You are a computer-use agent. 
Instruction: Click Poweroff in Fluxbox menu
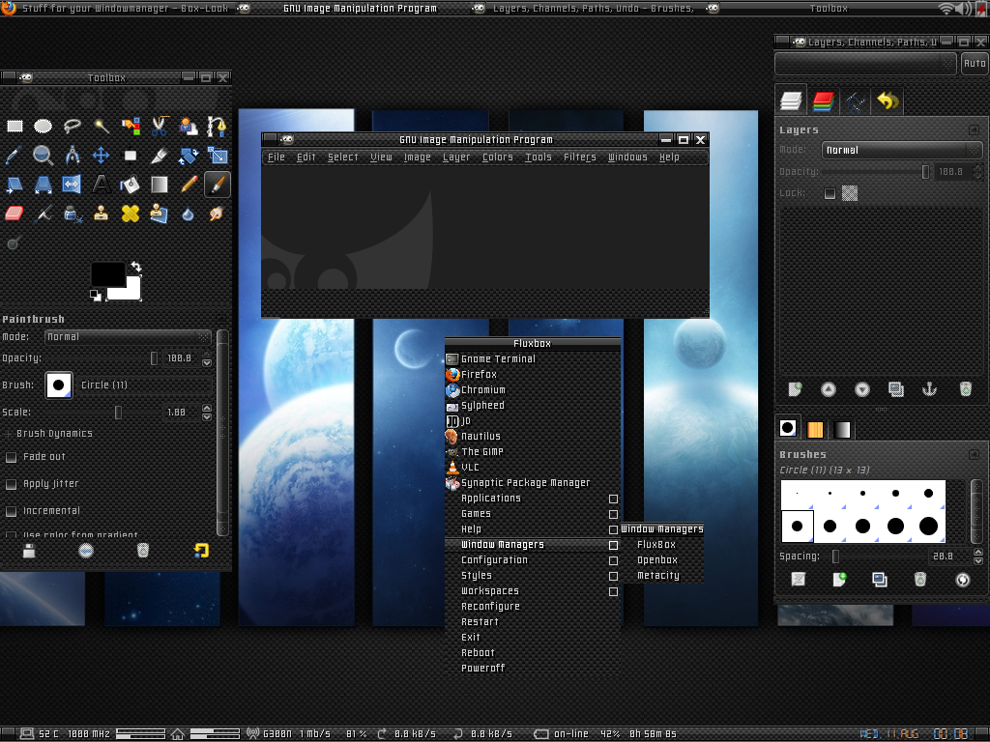[x=533, y=669]
